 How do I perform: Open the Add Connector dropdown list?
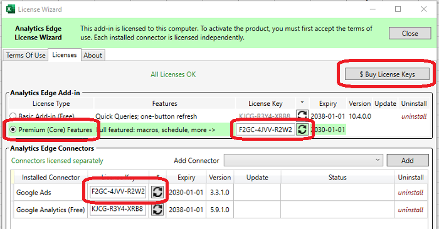point(303,160)
